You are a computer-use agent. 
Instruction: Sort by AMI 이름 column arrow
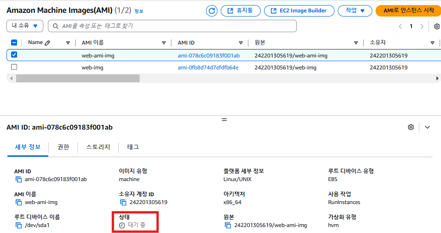point(164,43)
